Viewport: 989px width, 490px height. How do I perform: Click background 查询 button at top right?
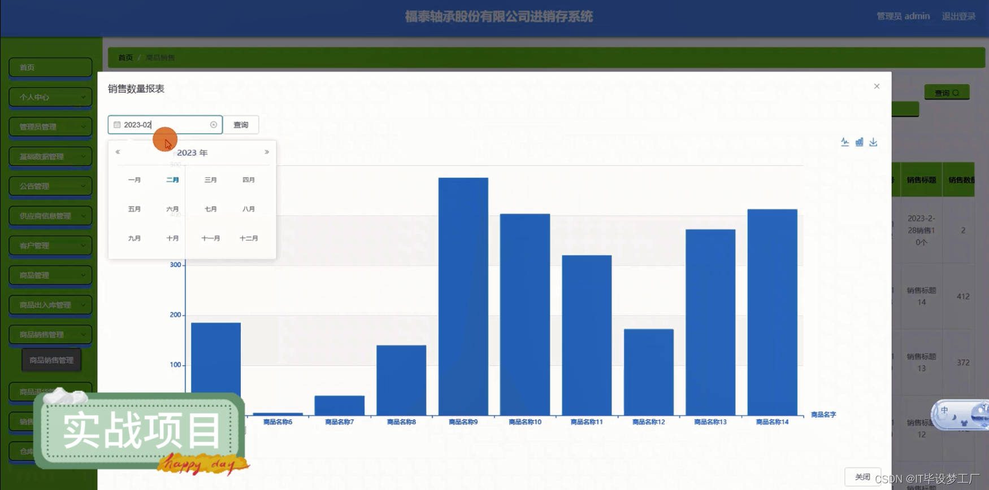[947, 92]
